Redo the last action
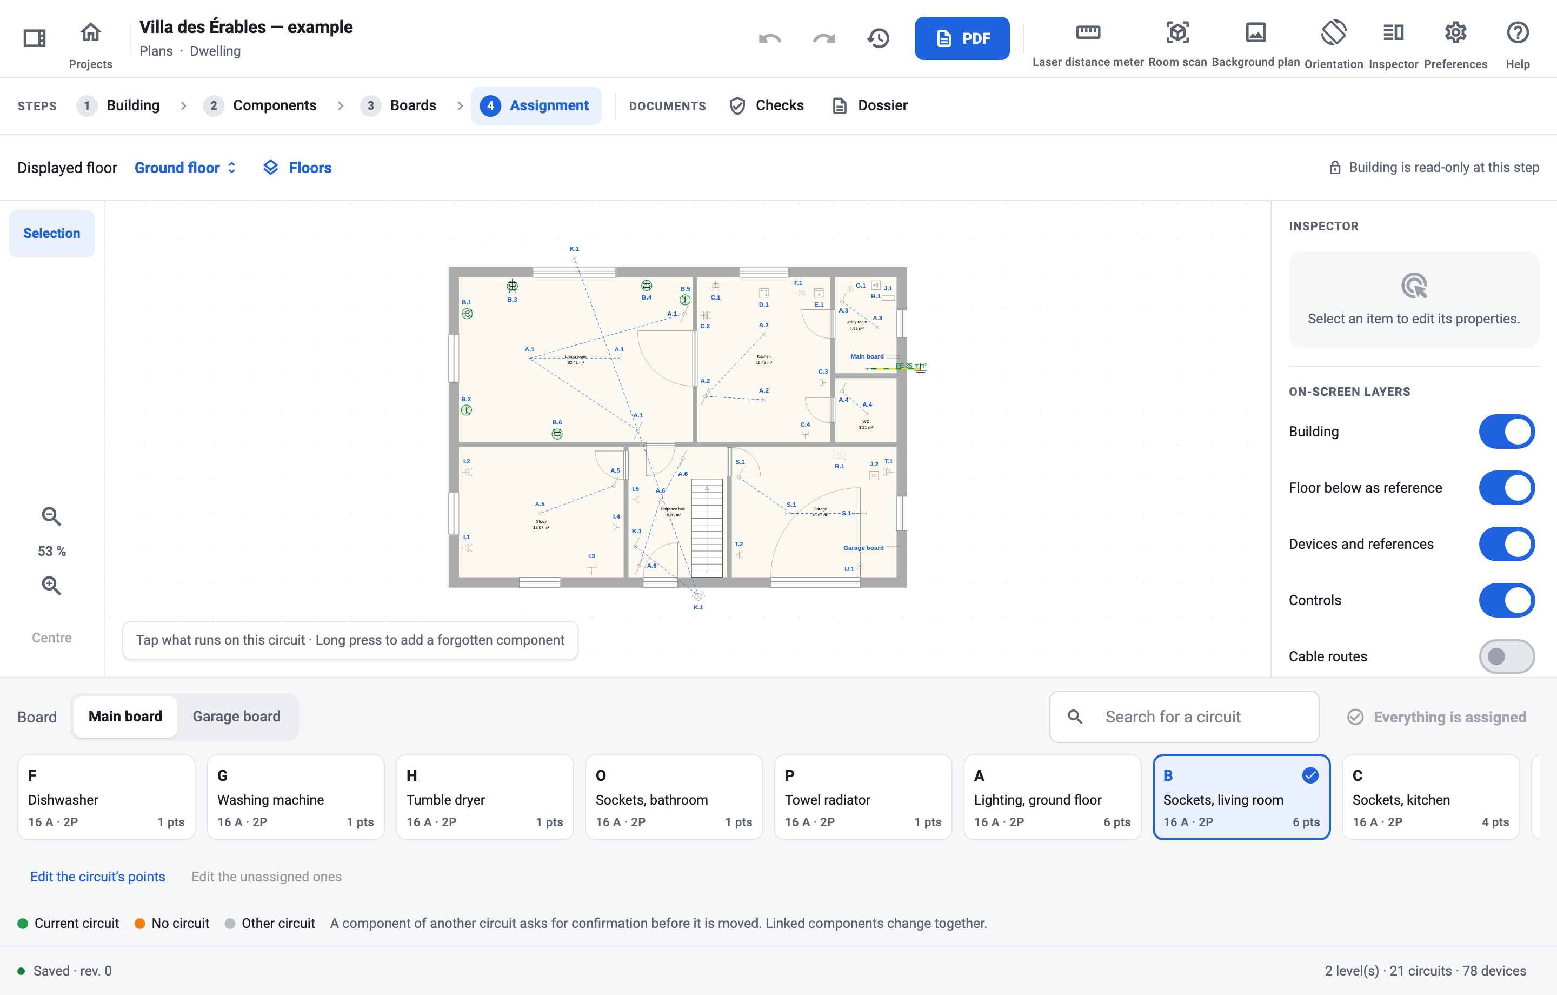 pyautogui.click(x=823, y=38)
